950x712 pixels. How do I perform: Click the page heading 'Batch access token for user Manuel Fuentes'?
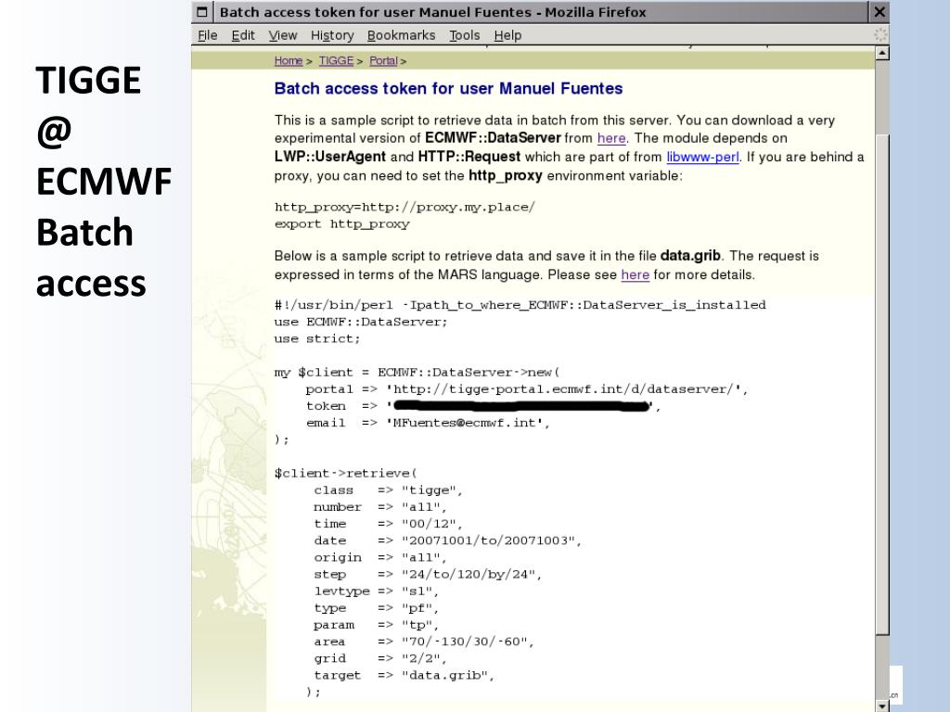coord(448,88)
